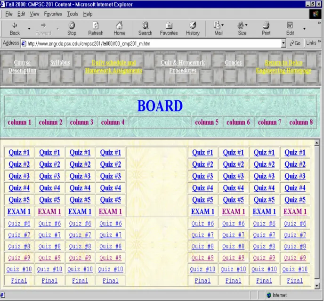Open EXAM 1 in column 6

pos(234,212)
